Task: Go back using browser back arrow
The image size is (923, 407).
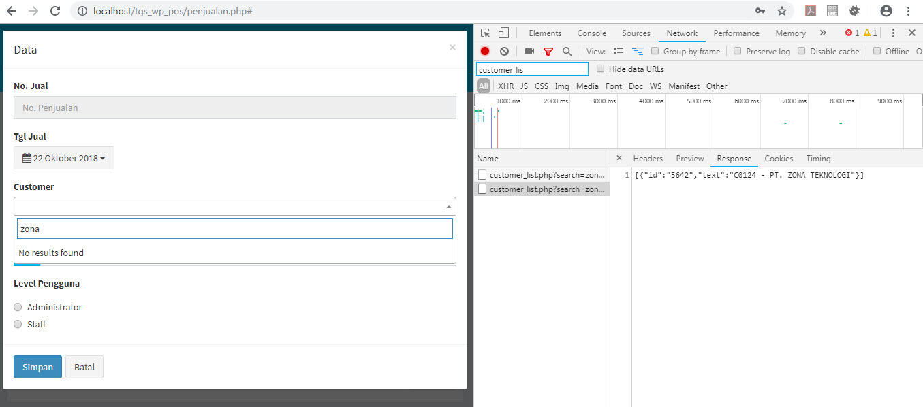Action: pos(13,11)
